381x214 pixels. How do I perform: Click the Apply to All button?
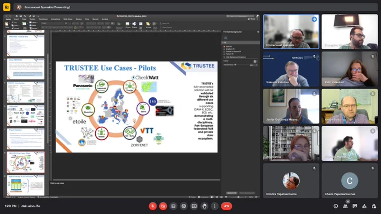(x=232, y=193)
